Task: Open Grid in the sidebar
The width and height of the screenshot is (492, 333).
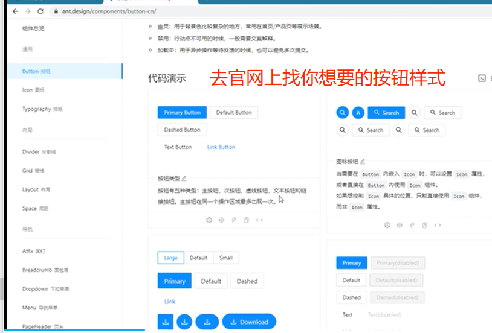Action: pos(33,171)
